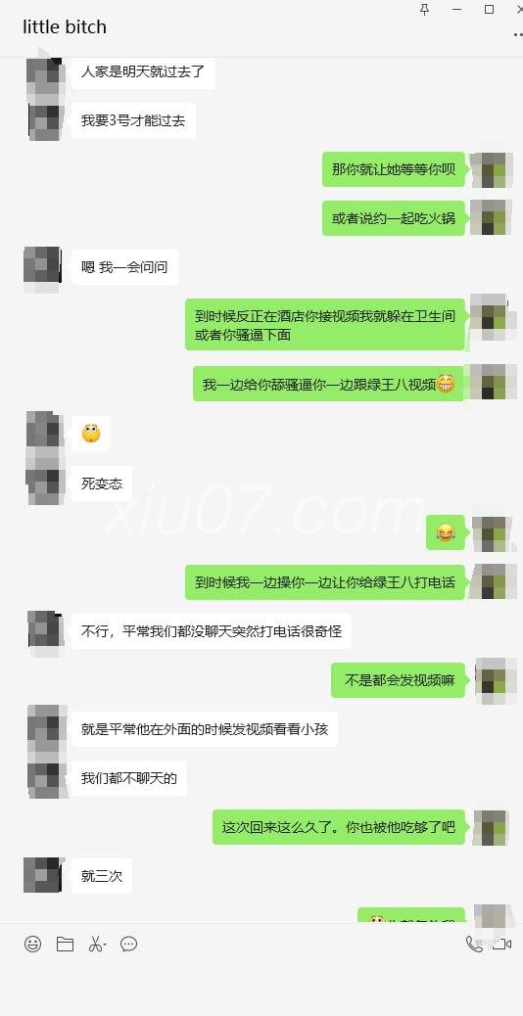Click the green bubble "或者说约一起吃火锅"
523x1016 pixels.
pyautogui.click(x=394, y=218)
